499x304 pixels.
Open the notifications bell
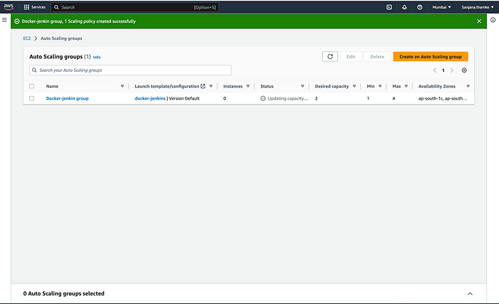[x=404, y=7]
